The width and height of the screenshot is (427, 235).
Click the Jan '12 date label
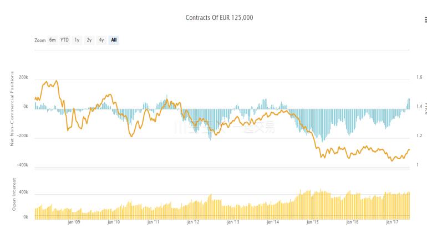pyautogui.click(x=194, y=223)
